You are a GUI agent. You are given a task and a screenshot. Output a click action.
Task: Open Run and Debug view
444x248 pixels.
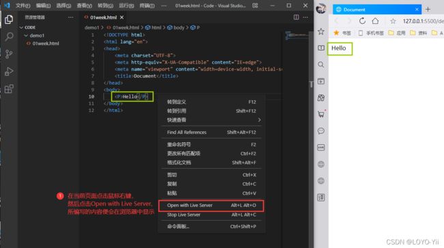tap(9, 72)
